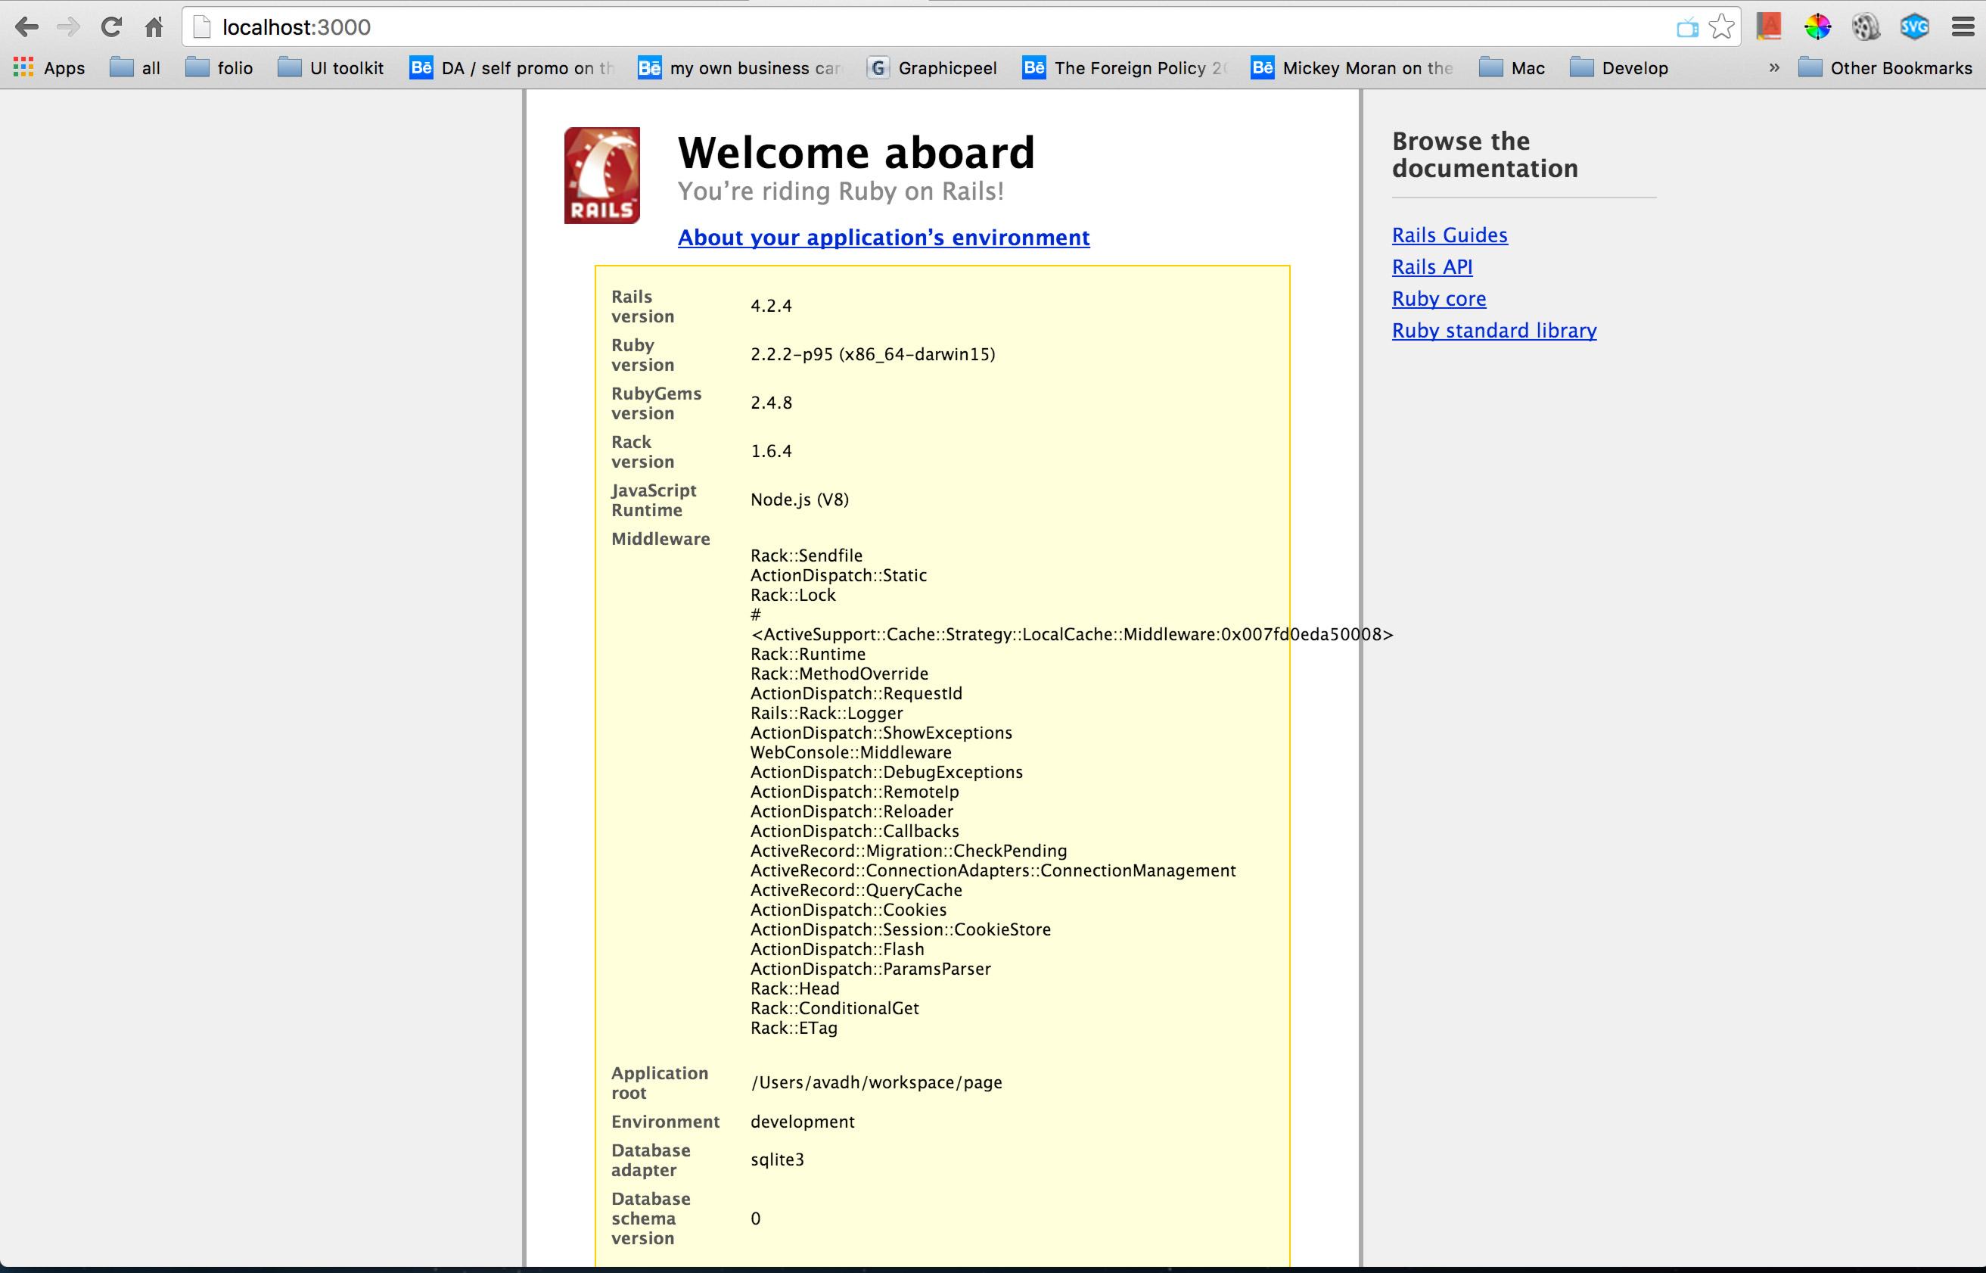Click 'Rack::ConditionalGet' entry
Viewport: 1986px width, 1273px height.
pyautogui.click(x=834, y=1008)
